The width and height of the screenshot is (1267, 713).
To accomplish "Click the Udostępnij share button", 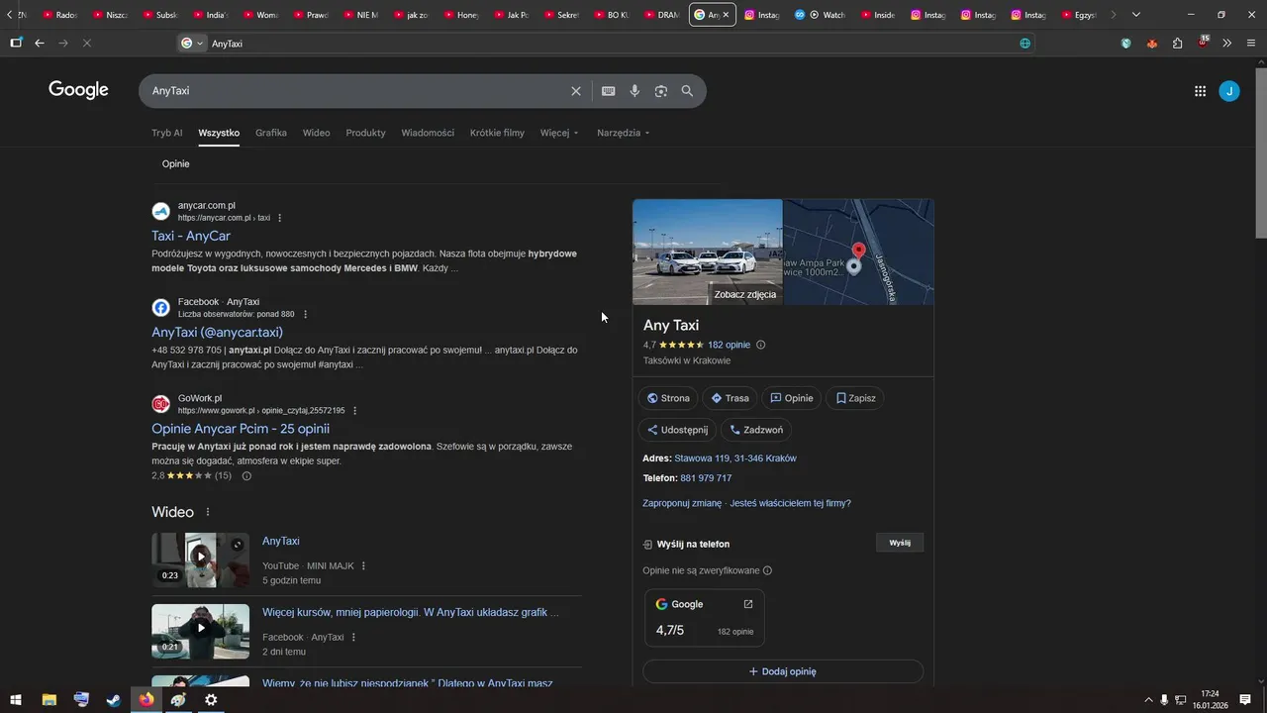I will click(x=677, y=430).
